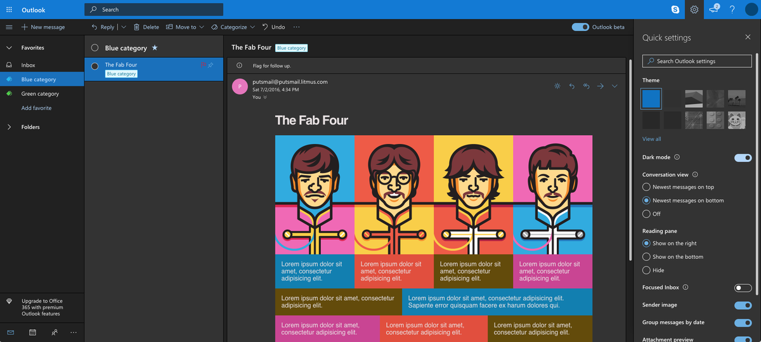
Task: Select the blue theme swatch
Action: coord(652,98)
